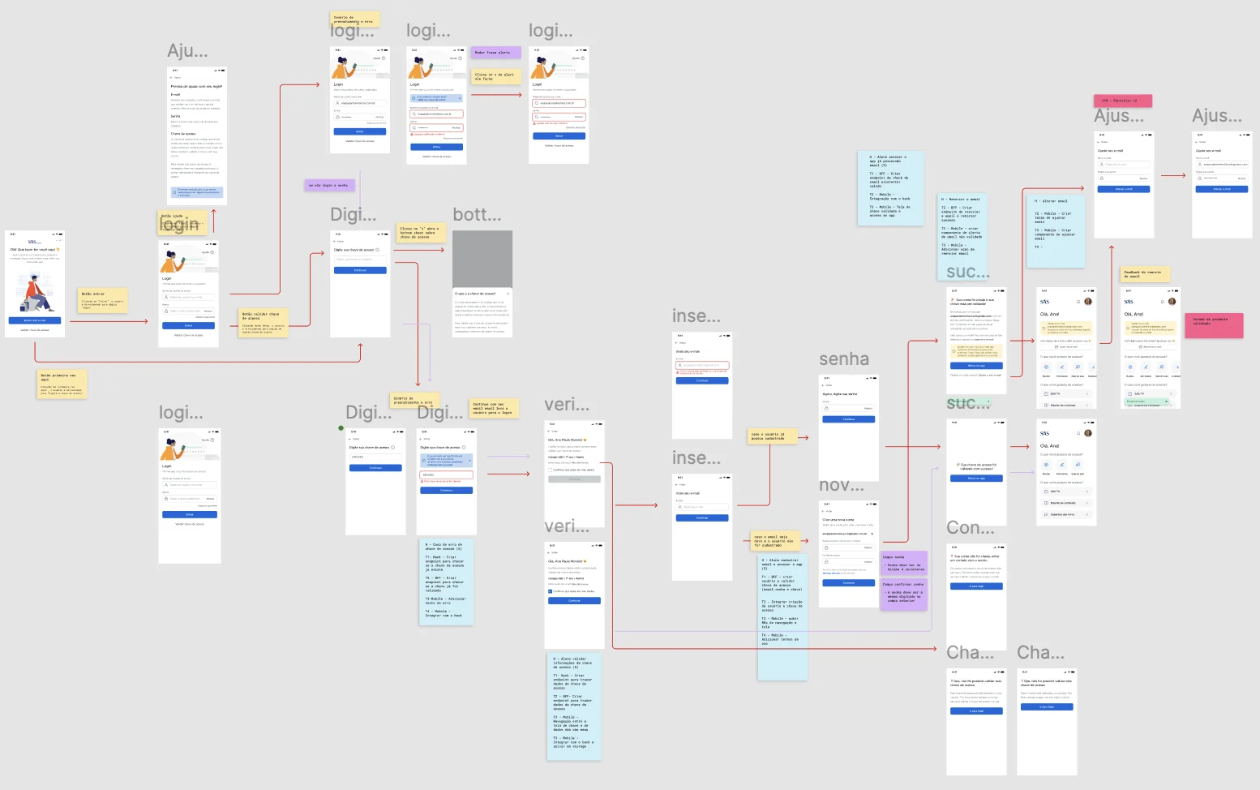Image resolution: width=1260 pixels, height=790 pixels.
Task: Select the yellow 'Feedback de reenvio de email' note
Action: (1146, 274)
